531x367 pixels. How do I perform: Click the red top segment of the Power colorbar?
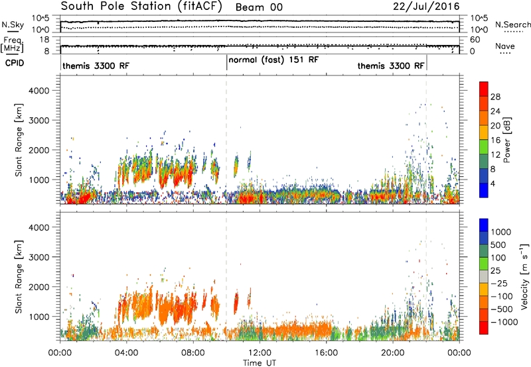484,89
